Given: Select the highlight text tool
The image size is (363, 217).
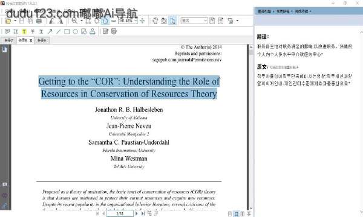Looking at the screenshot, I should 24,31.
